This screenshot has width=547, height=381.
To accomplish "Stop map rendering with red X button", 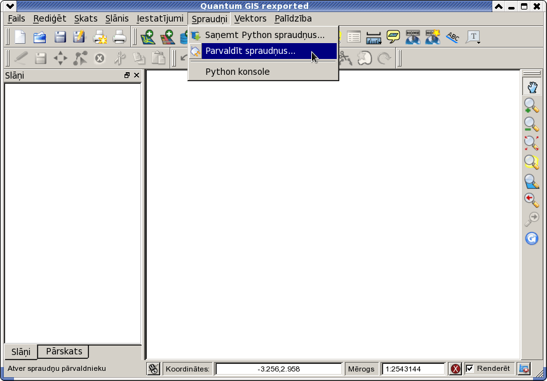I will pyautogui.click(x=456, y=368).
